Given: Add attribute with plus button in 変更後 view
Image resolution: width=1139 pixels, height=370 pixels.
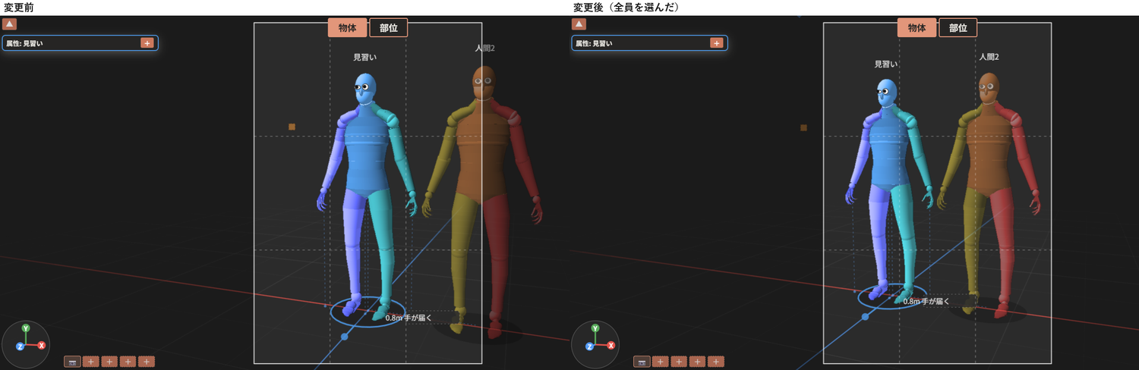Looking at the screenshot, I should tap(717, 43).
